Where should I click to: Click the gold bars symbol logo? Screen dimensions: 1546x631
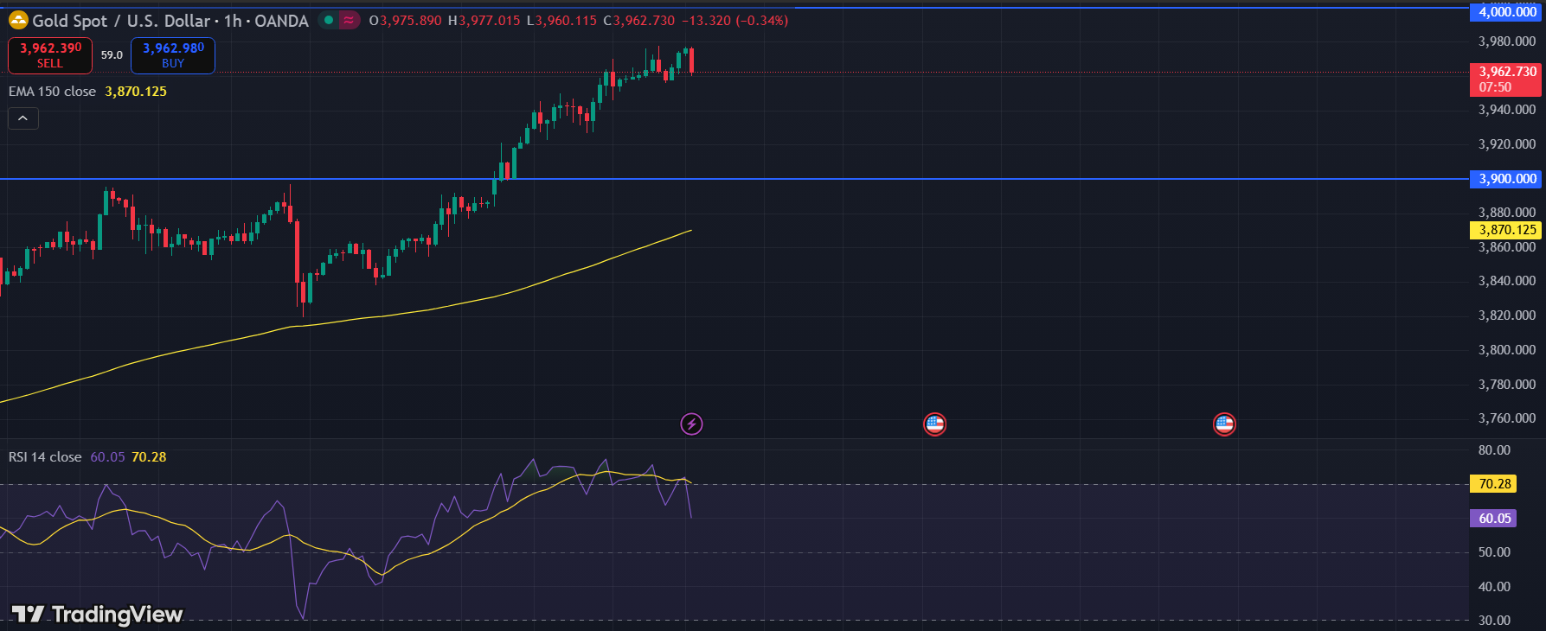click(18, 20)
